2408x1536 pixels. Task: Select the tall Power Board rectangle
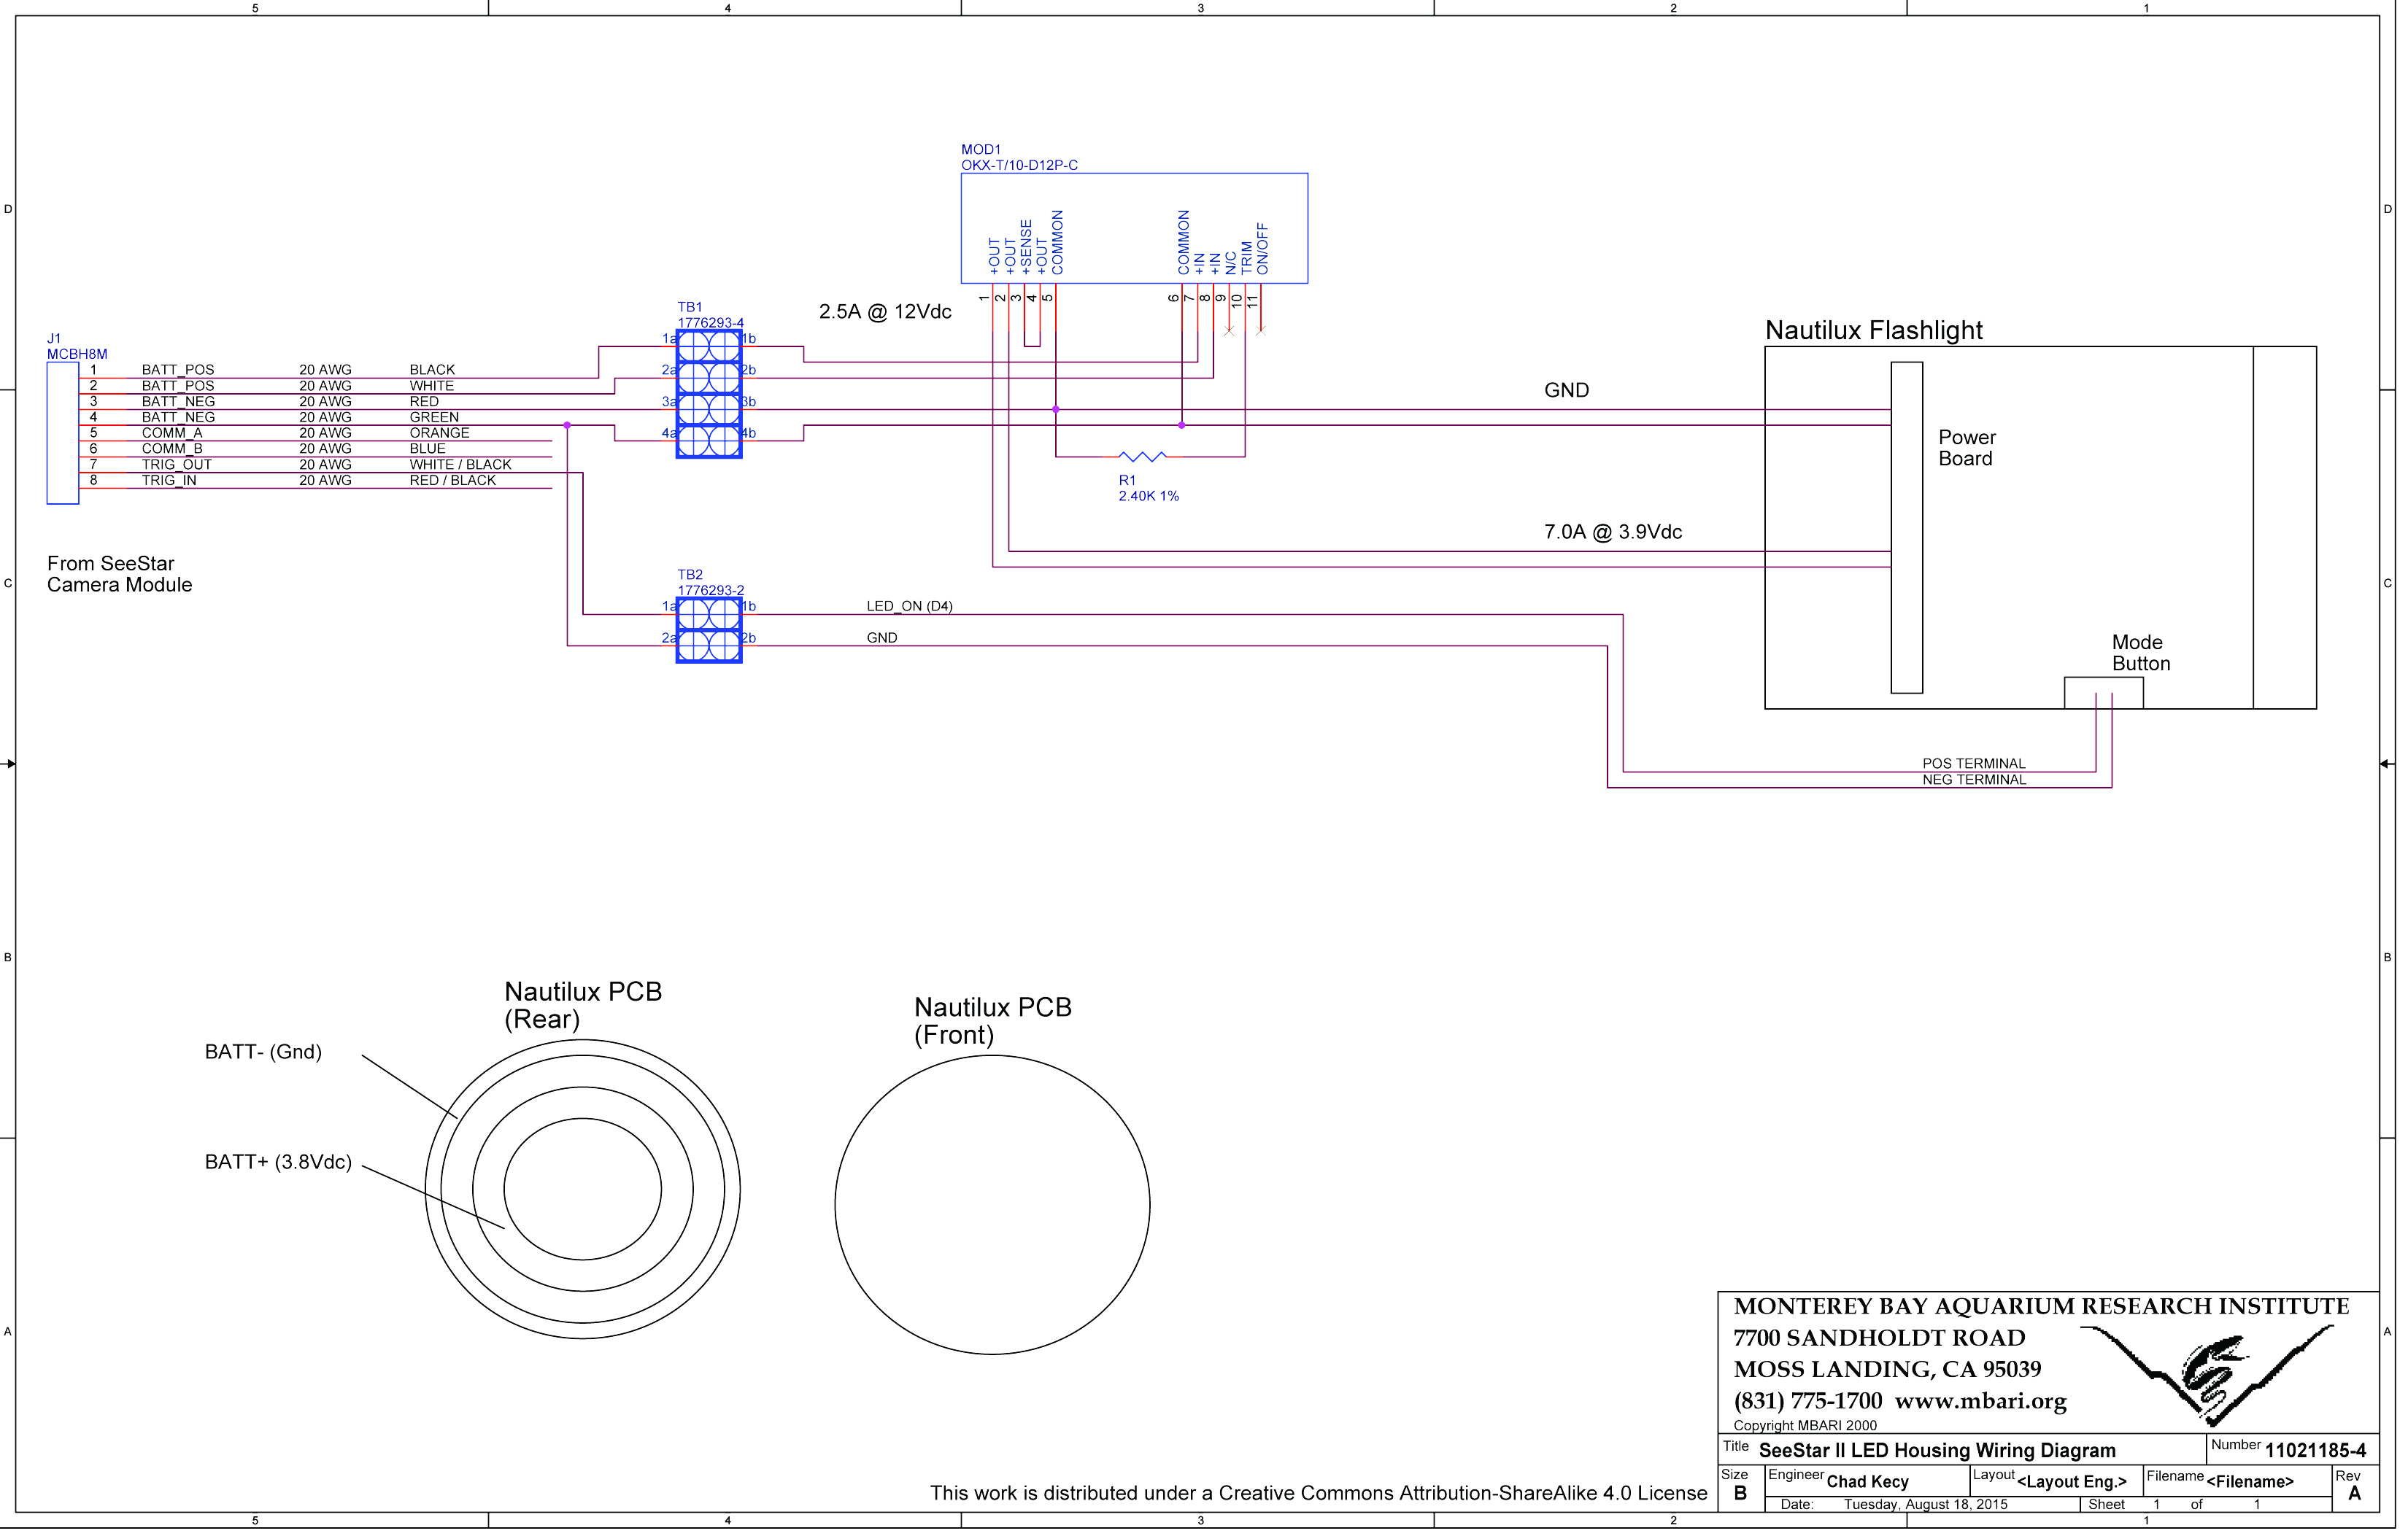tap(1907, 527)
